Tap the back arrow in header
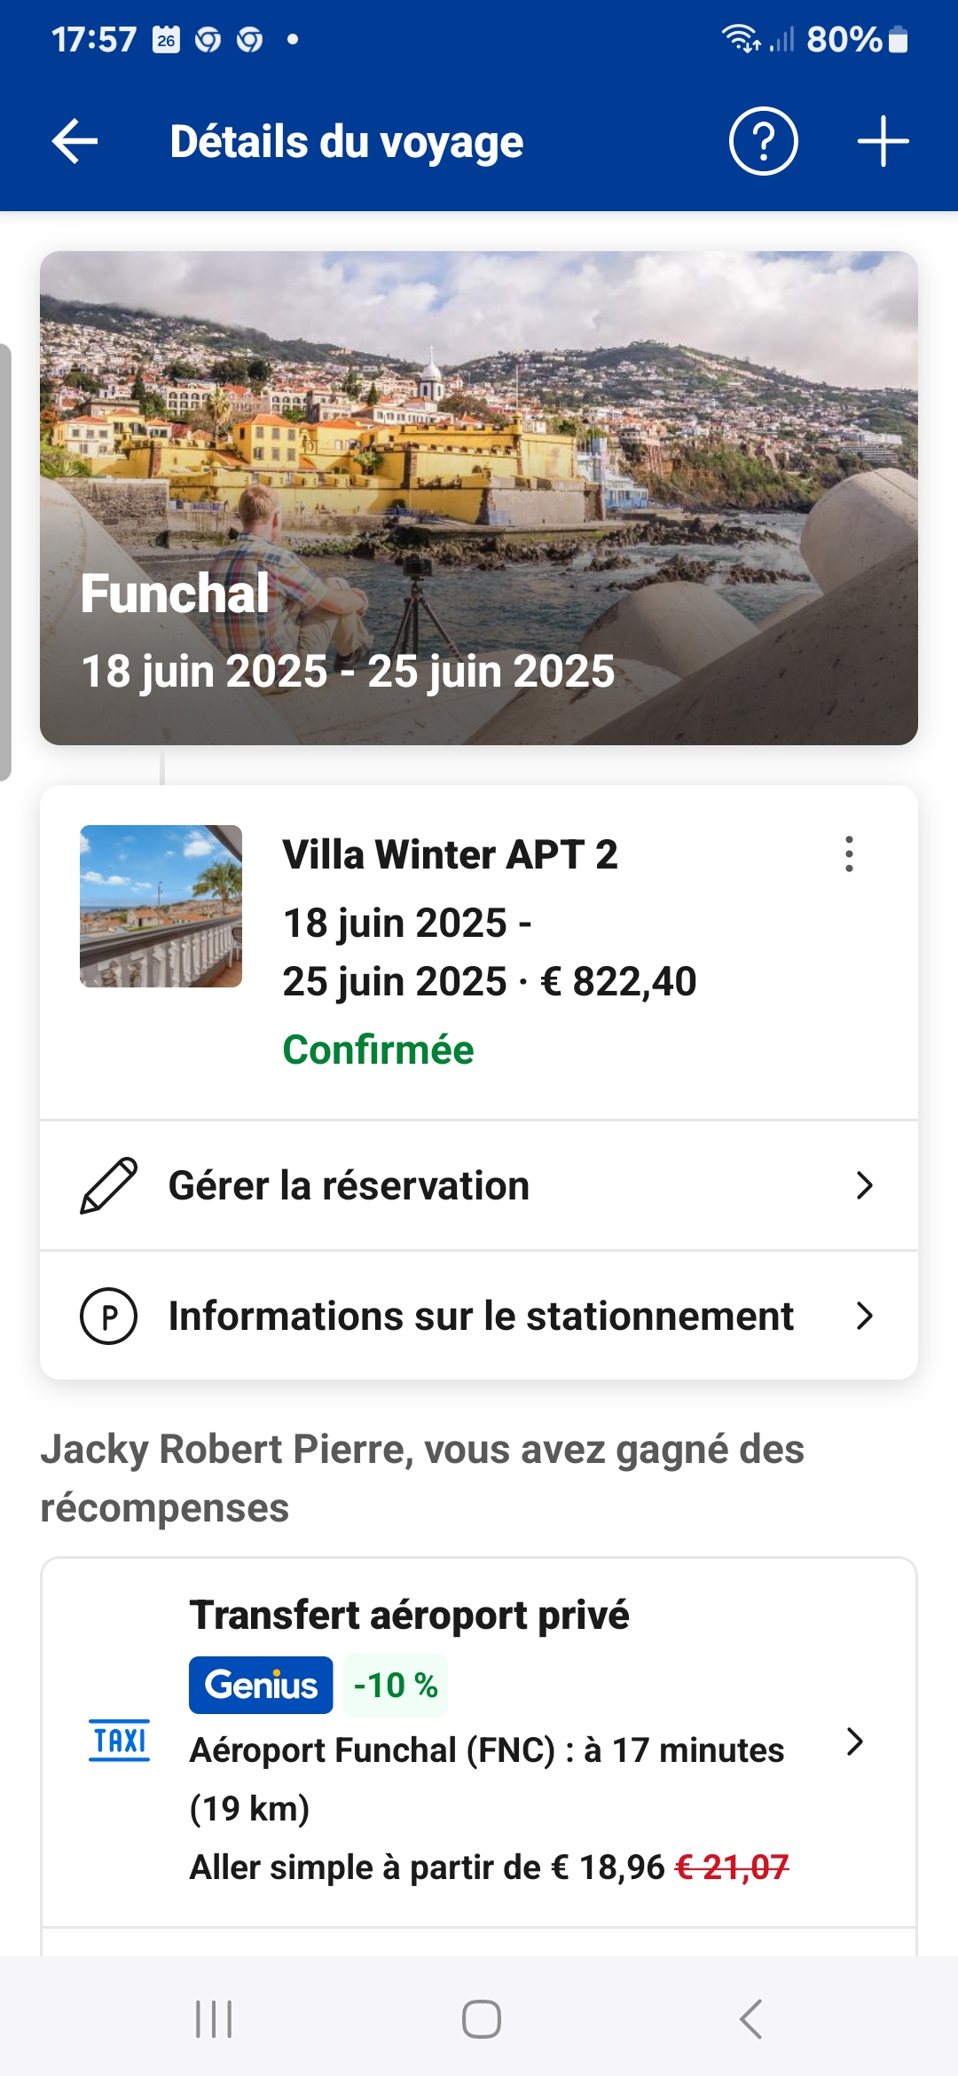This screenshot has width=958, height=2076. tap(75, 142)
